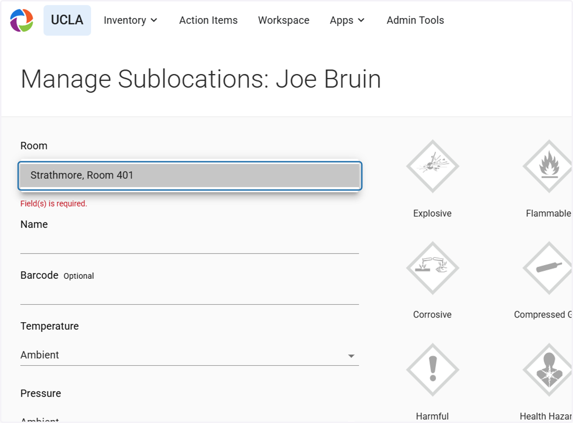Go to Workspace
This screenshot has height=423, width=573.
(x=284, y=20)
